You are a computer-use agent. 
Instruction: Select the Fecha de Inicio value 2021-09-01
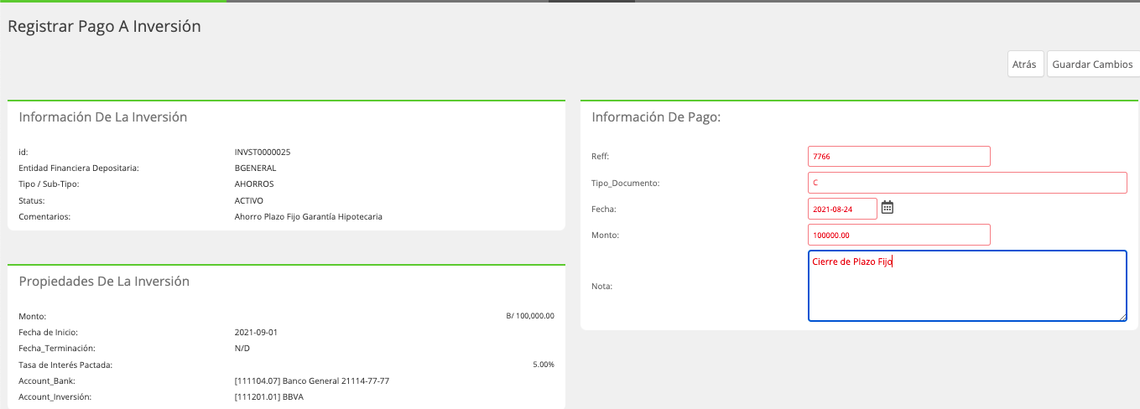(x=256, y=332)
